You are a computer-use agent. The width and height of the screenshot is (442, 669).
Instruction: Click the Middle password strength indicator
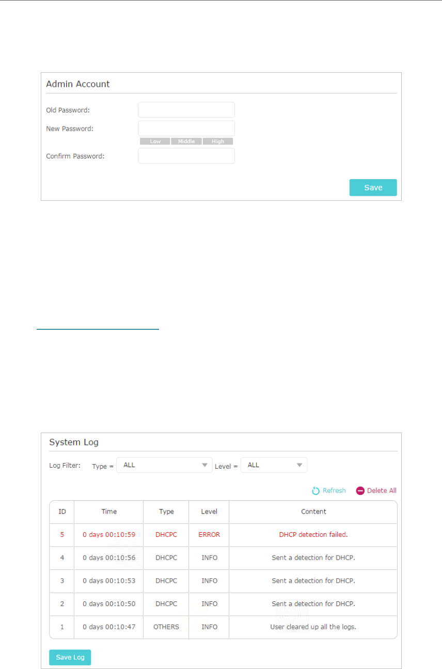pyautogui.click(x=186, y=141)
